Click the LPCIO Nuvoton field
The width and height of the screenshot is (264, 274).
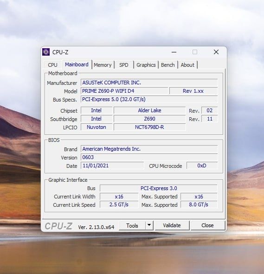97,127
